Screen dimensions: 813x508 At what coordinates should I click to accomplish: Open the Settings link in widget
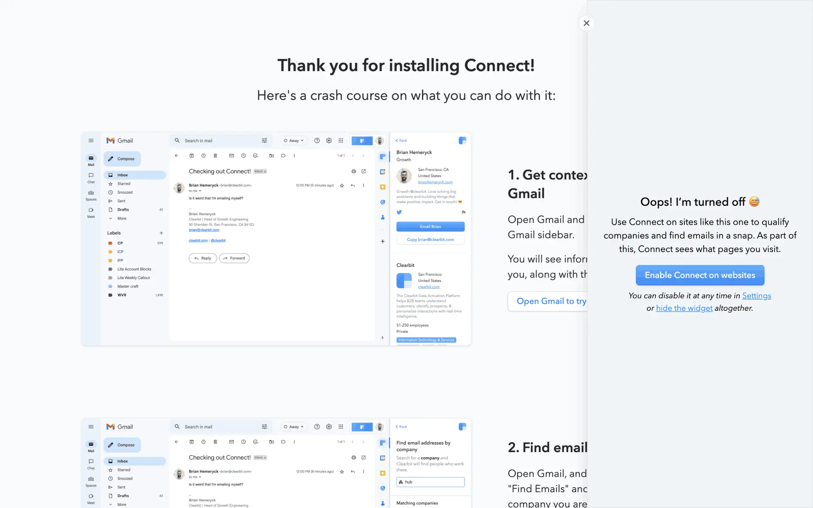(756, 296)
